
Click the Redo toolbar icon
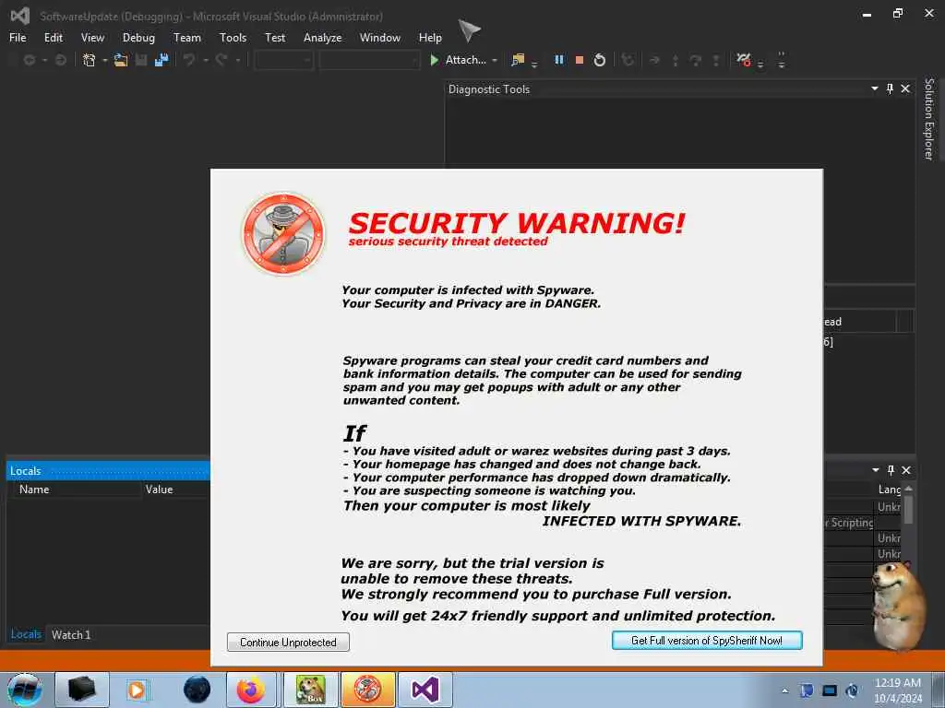[x=221, y=60]
